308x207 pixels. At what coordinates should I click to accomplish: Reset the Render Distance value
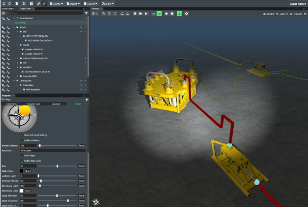click(82, 146)
